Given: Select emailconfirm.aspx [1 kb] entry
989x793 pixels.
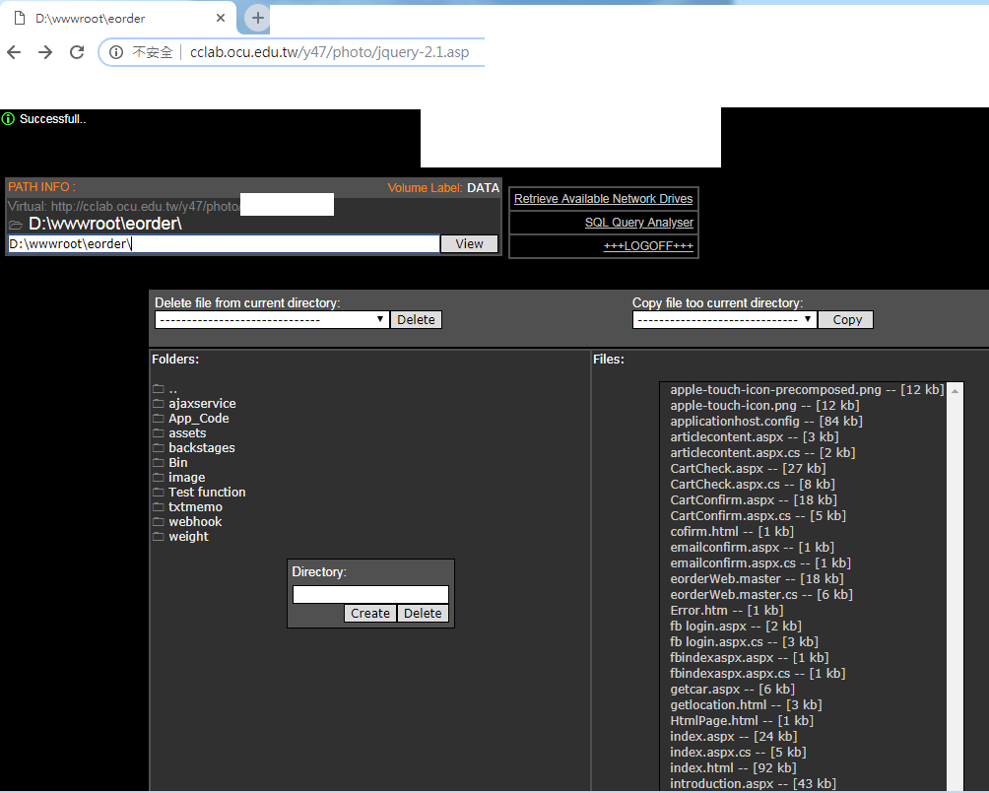Looking at the screenshot, I should [x=752, y=548].
